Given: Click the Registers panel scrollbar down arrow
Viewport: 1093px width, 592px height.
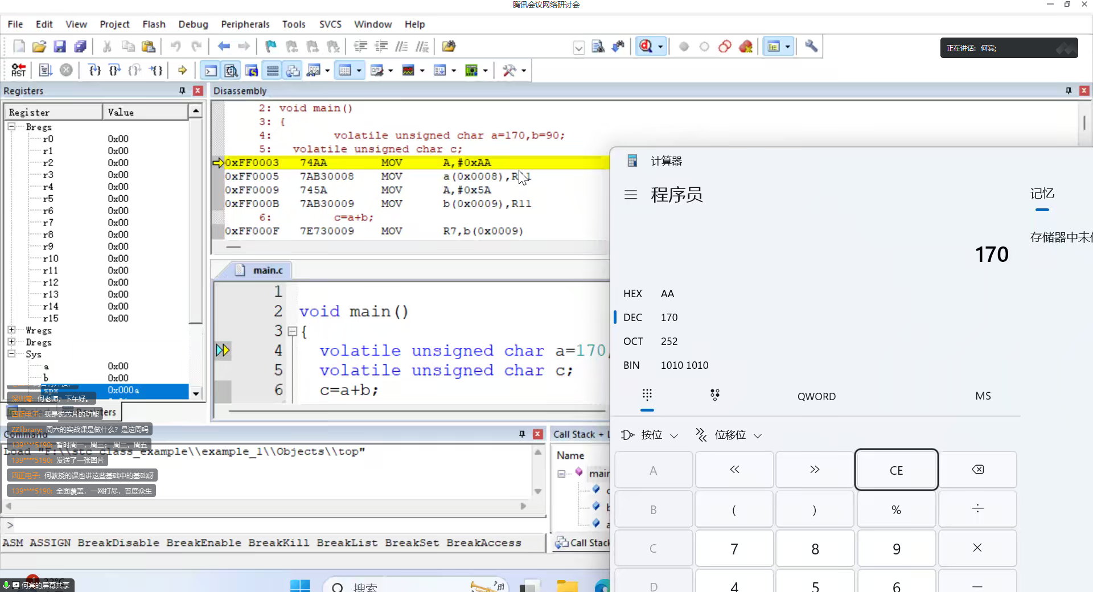Looking at the screenshot, I should (196, 393).
